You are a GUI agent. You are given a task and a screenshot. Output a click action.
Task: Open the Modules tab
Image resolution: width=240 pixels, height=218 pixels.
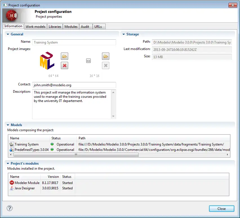click(71, 27)
